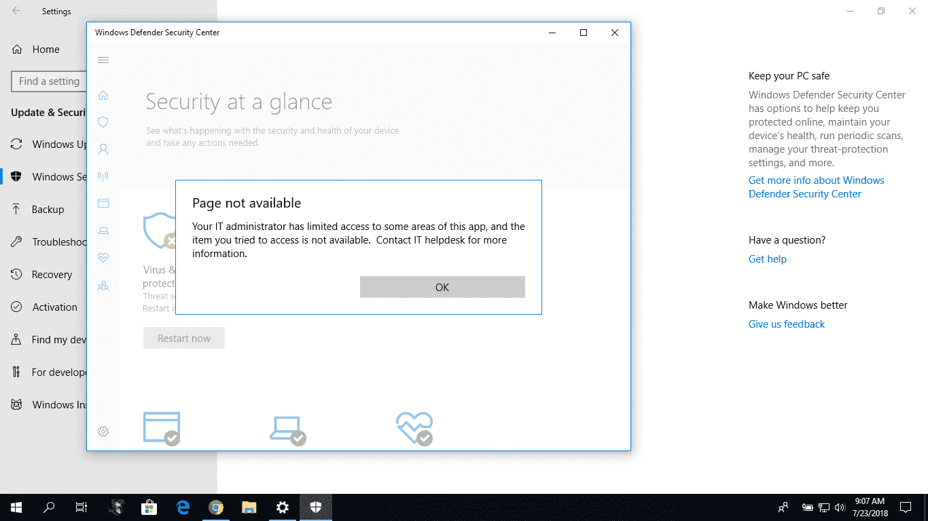The height and width of the screenshot is (521, 928).
Task: Open App & browser control sidebar icon
Action: coord(103,203)
